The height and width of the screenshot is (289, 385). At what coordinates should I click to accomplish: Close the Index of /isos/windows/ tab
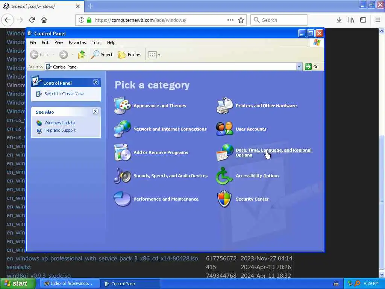77,6
